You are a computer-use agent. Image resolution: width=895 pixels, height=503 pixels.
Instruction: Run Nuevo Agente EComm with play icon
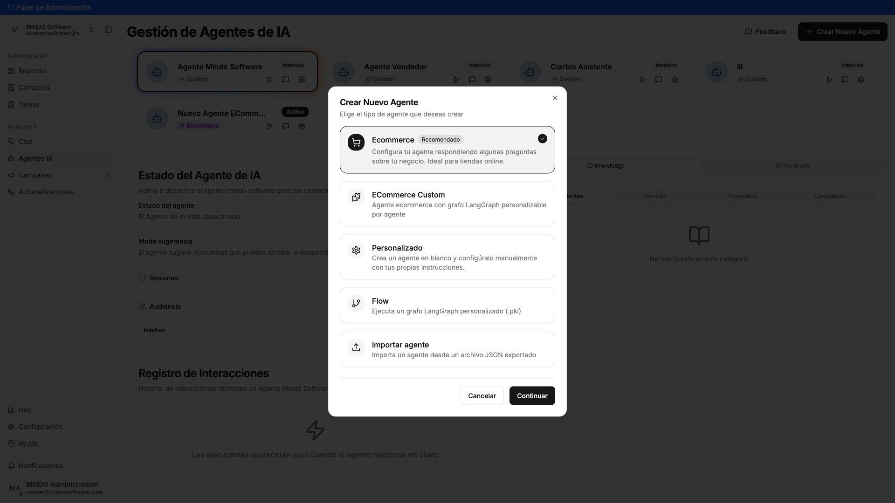click(x=270, y=126)
